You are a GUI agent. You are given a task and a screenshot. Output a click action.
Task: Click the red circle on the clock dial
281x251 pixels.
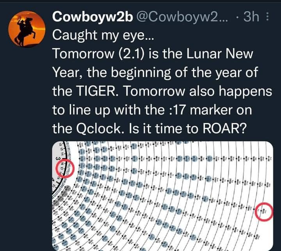[62, 168]
